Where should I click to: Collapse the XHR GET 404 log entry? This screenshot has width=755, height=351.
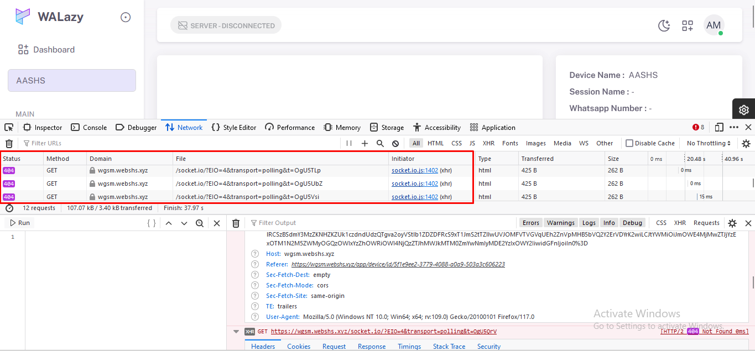pos(236,332)
